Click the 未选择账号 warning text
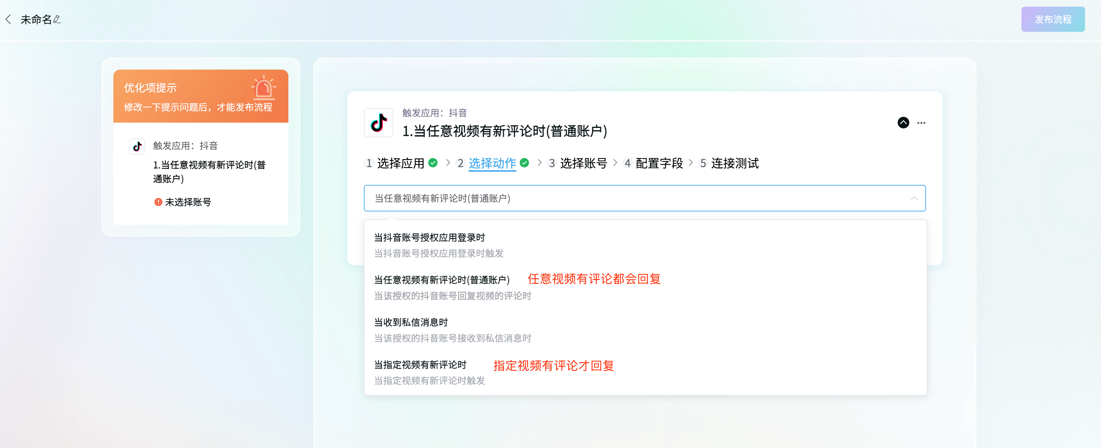This screenshot has width=1101, height=448. (x=188, y=202)
